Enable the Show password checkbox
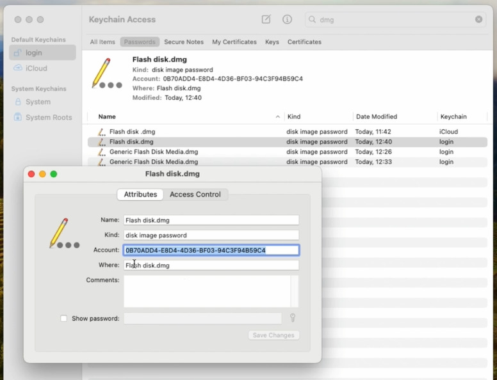 click(x=63, y=318)
